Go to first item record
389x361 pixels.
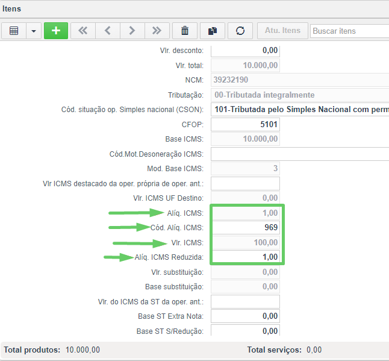point(83,31)
